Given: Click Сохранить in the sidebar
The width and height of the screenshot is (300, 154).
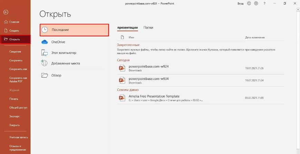Looking at the screenshot, I should pyautogui.click(x=15, y=60).
